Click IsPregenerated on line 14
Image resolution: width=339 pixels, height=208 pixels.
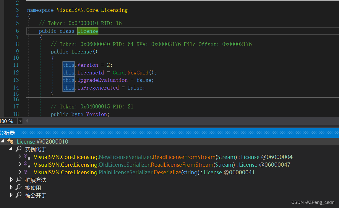[98, 88]
